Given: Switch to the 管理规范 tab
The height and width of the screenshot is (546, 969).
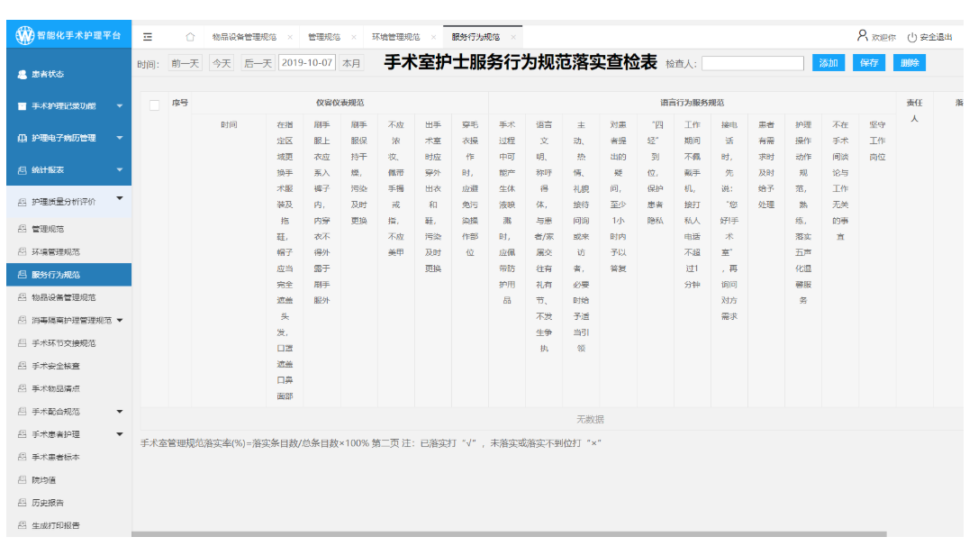Looking at the screenshot, I should point(324,38).
